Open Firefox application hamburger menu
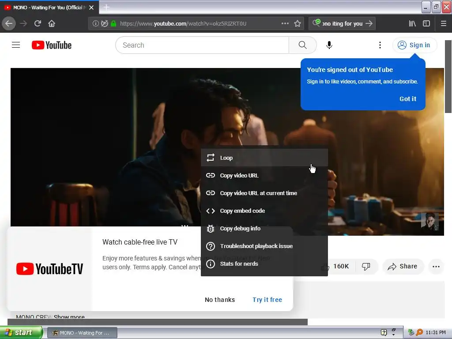This screenshot has width=452, height=339. pyautogui.click(x=443, y=23)
